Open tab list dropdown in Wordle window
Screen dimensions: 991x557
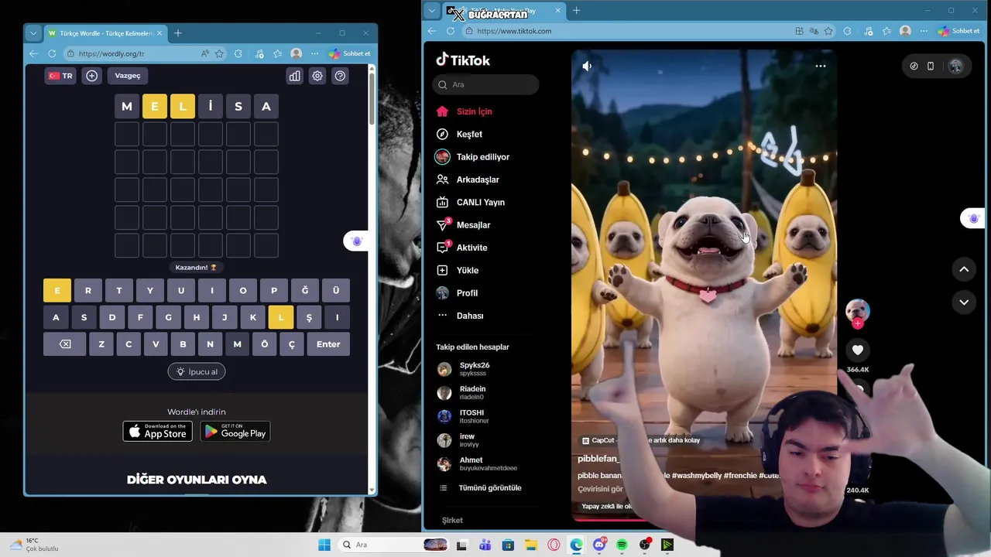[x=33, y=33]
